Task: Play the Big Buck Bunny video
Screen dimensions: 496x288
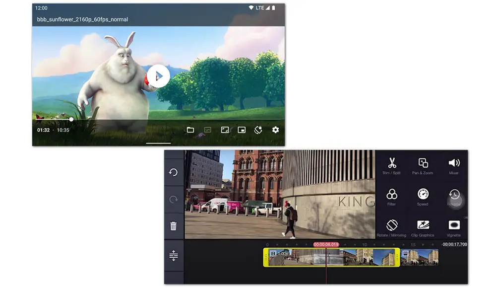Action: tap(158, 76)
